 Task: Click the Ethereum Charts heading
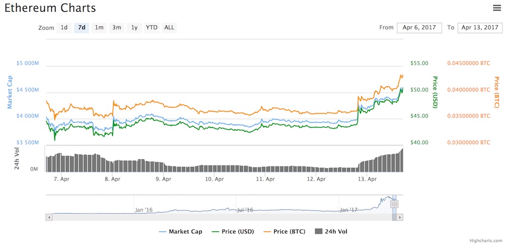(50, 8)
